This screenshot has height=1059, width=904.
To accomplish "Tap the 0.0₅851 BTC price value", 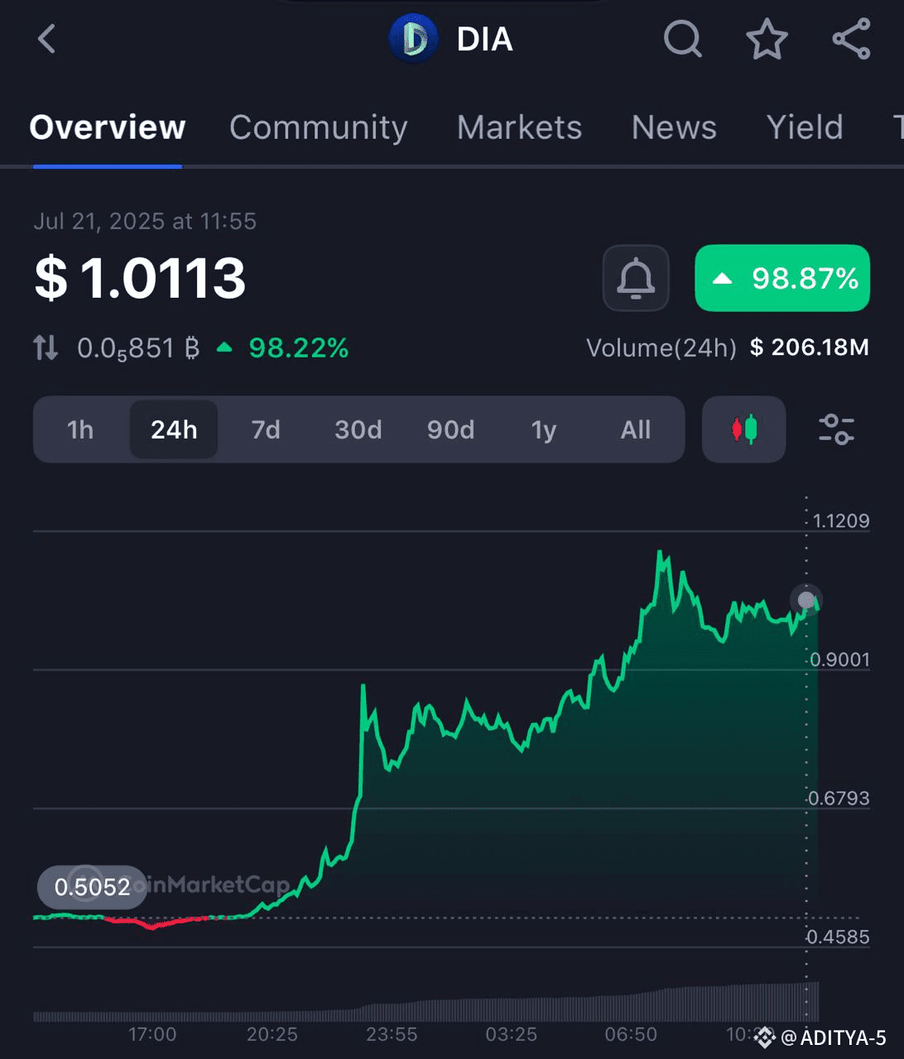I will point(138,348).
